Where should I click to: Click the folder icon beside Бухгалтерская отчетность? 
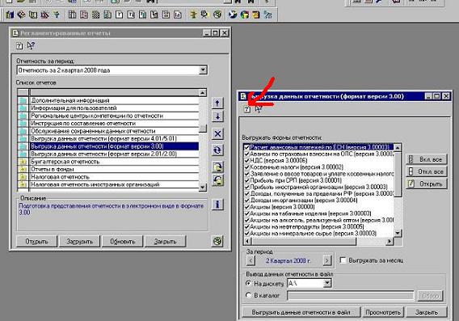click(23, 162)
